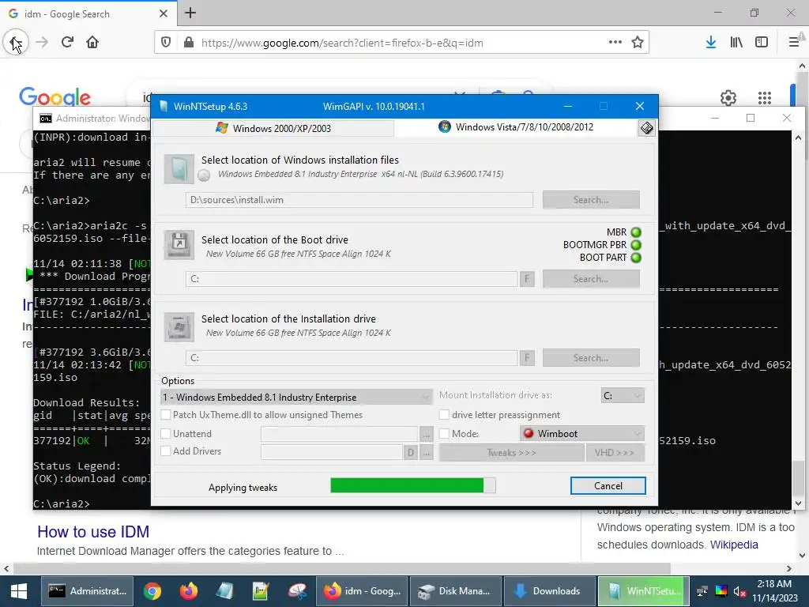Open page actions three-dot menu in address bar
The height and width of the screenshot is (607, 809).
(x=615, y=43)
